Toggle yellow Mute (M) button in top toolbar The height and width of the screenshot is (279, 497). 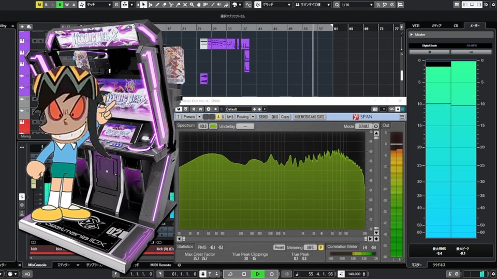click(39, 5)
